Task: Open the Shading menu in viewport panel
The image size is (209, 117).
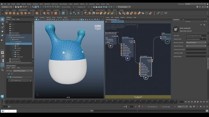Action: click(42, 18)
